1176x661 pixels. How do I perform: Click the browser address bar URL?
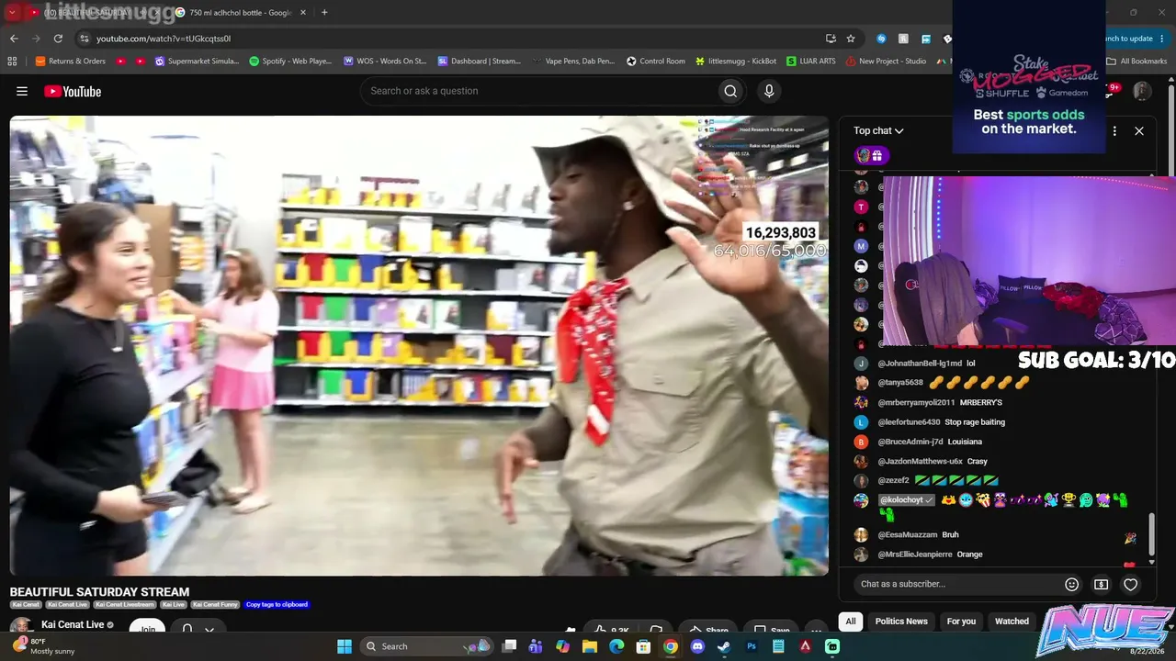tap(164, 39)
